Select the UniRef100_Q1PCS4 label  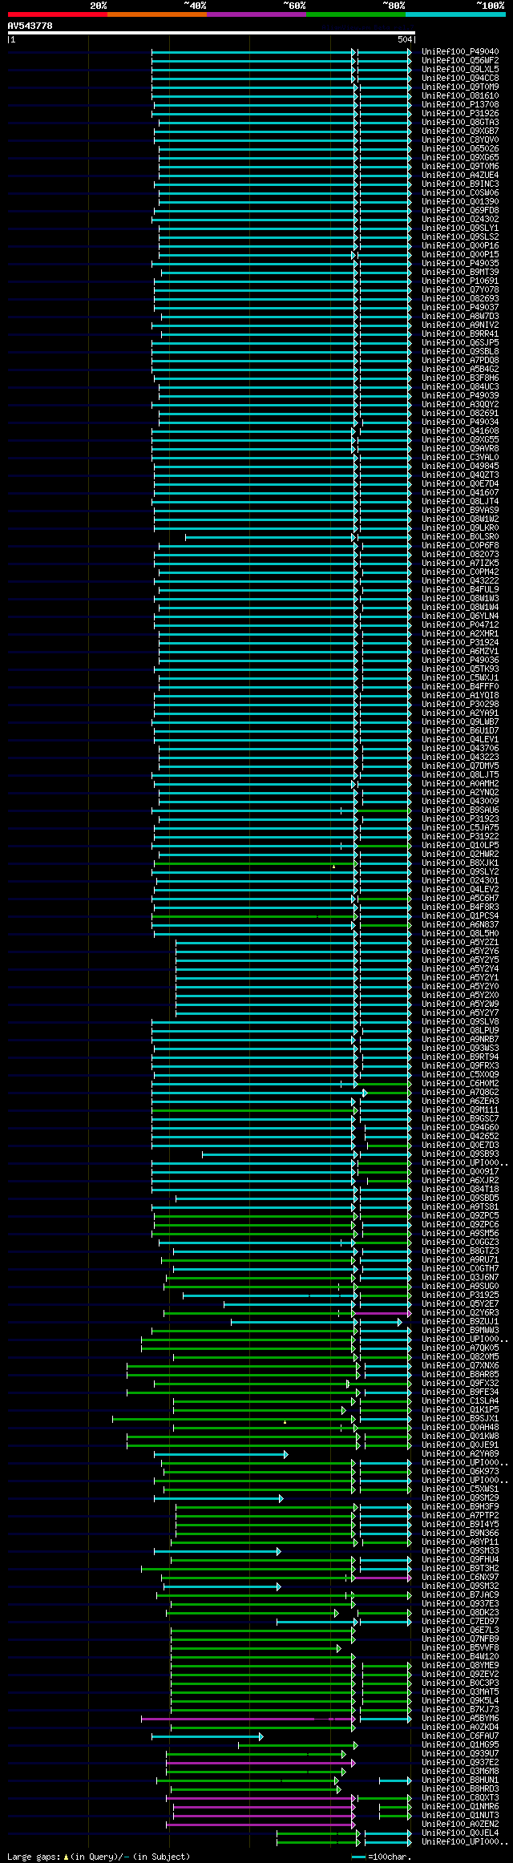(x=460, y=915)
